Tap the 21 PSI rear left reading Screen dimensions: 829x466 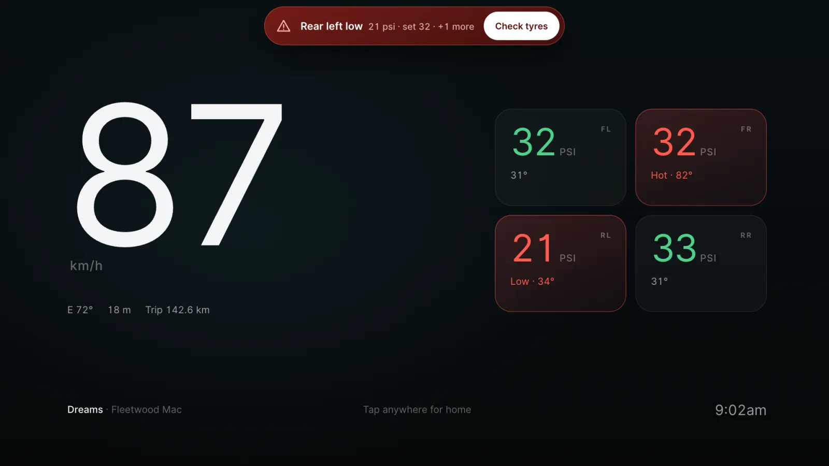click(544, 249)
